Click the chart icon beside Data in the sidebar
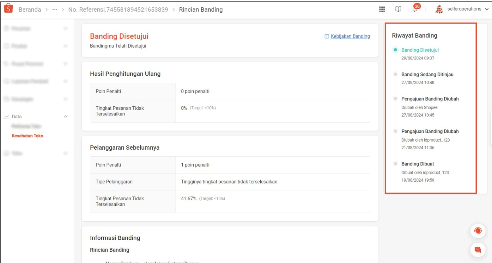Screen dimensions: 492x263 tap(6, 117)
